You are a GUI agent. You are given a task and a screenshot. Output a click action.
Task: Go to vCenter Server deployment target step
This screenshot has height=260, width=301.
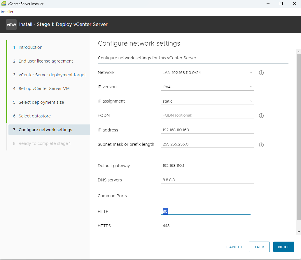pos(52,75)
